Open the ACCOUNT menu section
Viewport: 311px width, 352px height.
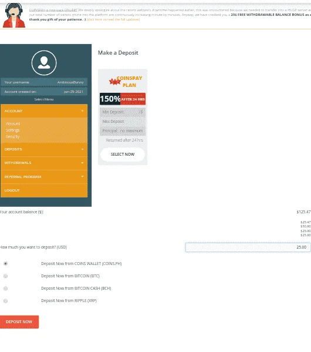(x=44, y=111)
